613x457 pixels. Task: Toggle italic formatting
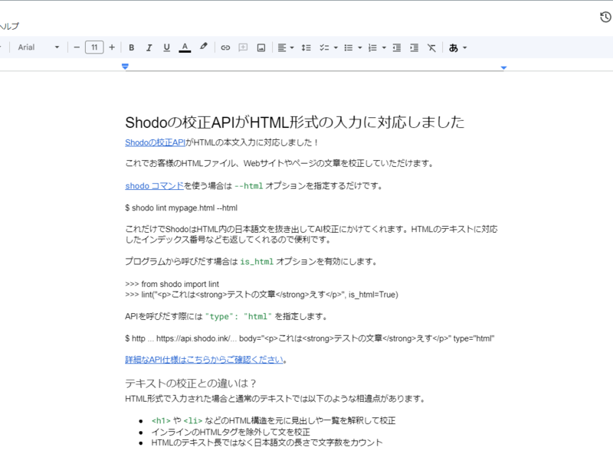[x=149, y=47]
